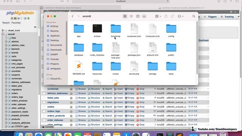Tick checkbox for orders_products table row
The width and height of the screenshot is (242, 136).
point(44,116)
